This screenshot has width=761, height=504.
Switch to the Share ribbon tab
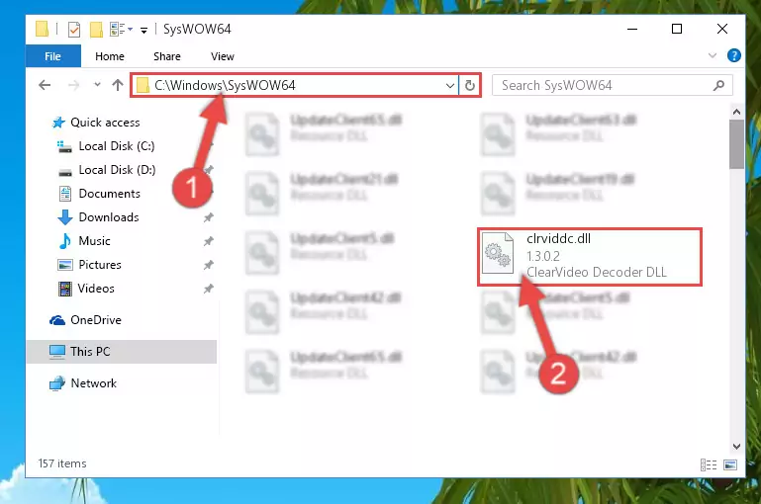click(167, 56)
